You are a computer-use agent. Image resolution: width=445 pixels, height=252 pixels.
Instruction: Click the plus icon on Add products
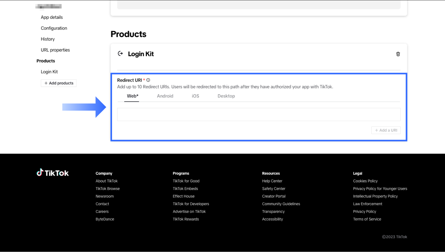click(46, 83)
